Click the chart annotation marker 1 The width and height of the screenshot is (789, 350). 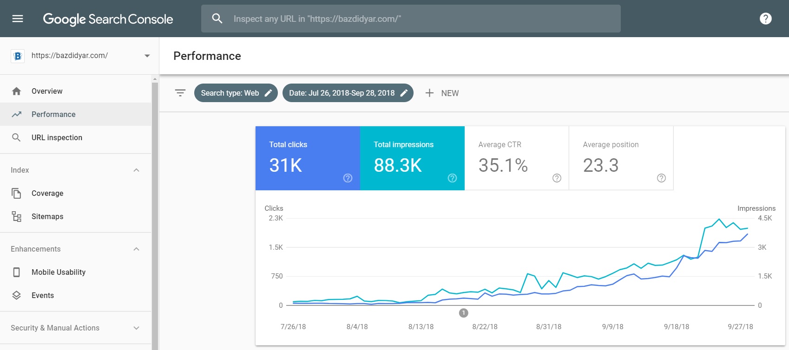463,313
